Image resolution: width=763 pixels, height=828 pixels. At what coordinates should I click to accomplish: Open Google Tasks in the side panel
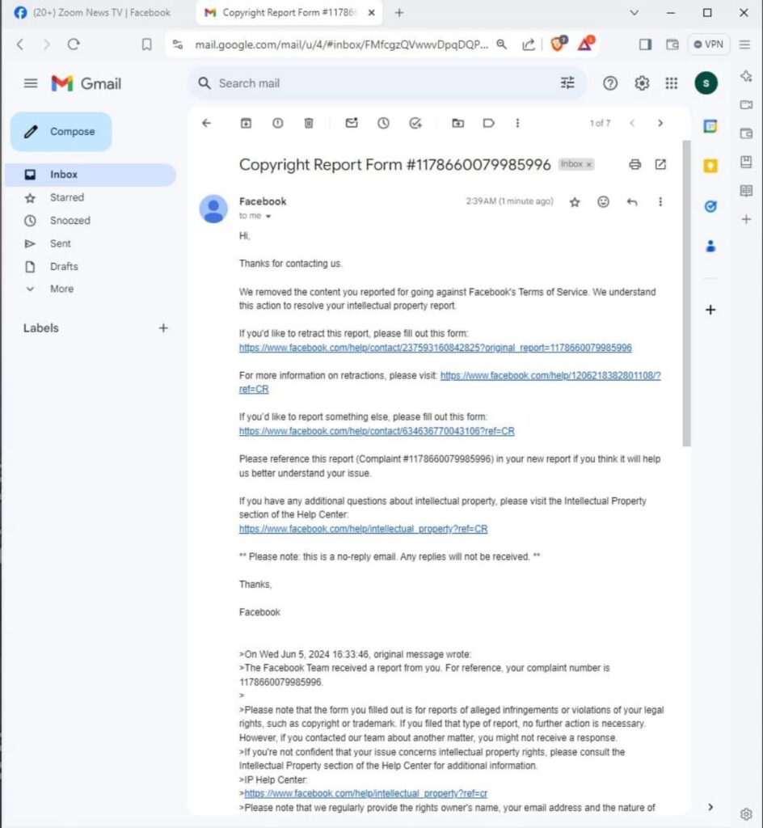click(710, 206)
